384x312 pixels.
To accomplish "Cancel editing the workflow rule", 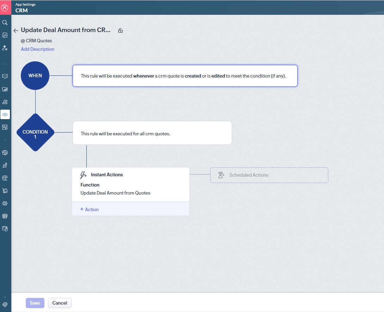I will pos(60,303).
